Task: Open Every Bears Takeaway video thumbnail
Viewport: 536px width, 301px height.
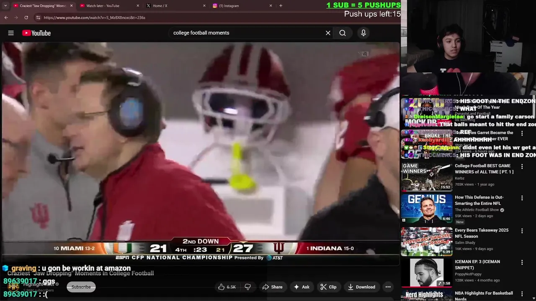Action: point(427,241)
